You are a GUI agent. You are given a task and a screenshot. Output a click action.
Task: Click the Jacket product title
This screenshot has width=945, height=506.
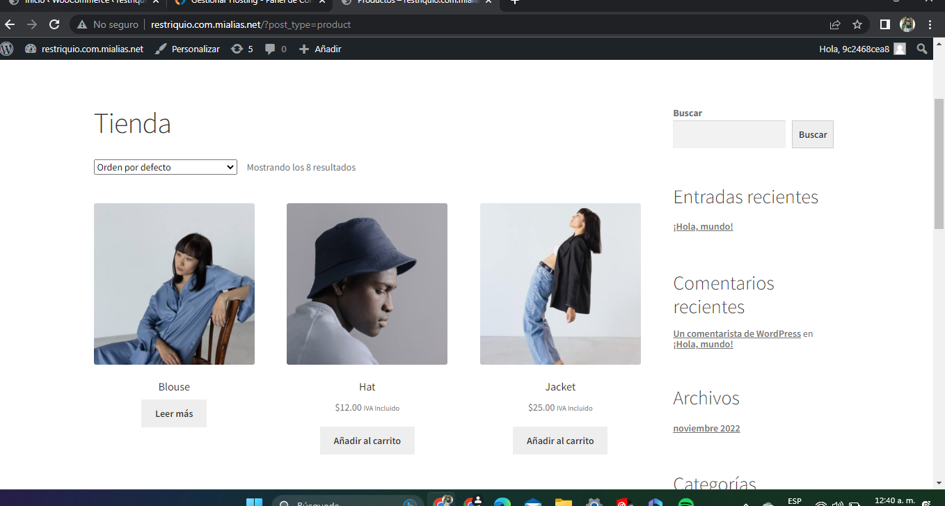(560, 387)
